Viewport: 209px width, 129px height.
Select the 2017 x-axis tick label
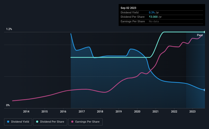coord(82,111)
